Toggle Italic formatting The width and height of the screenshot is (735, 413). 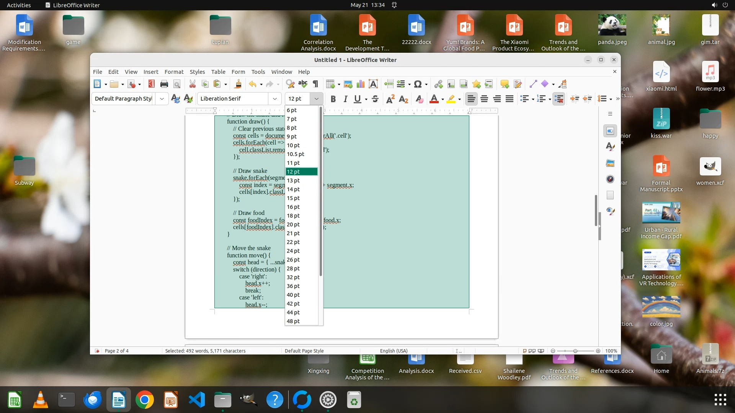point(345,99)
